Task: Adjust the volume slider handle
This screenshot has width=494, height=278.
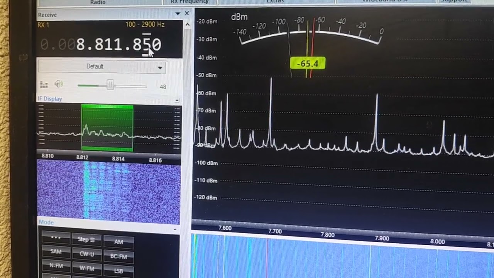Action: [x=110, y=85]
